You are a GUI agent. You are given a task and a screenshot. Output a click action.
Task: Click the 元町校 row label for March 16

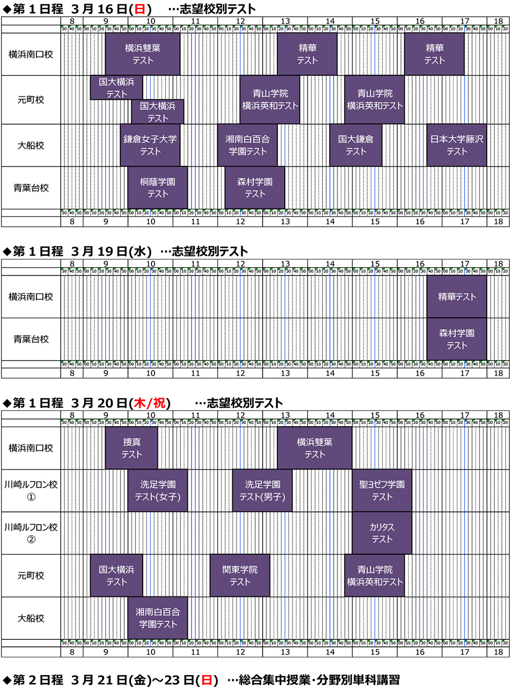tap(31, 100)
